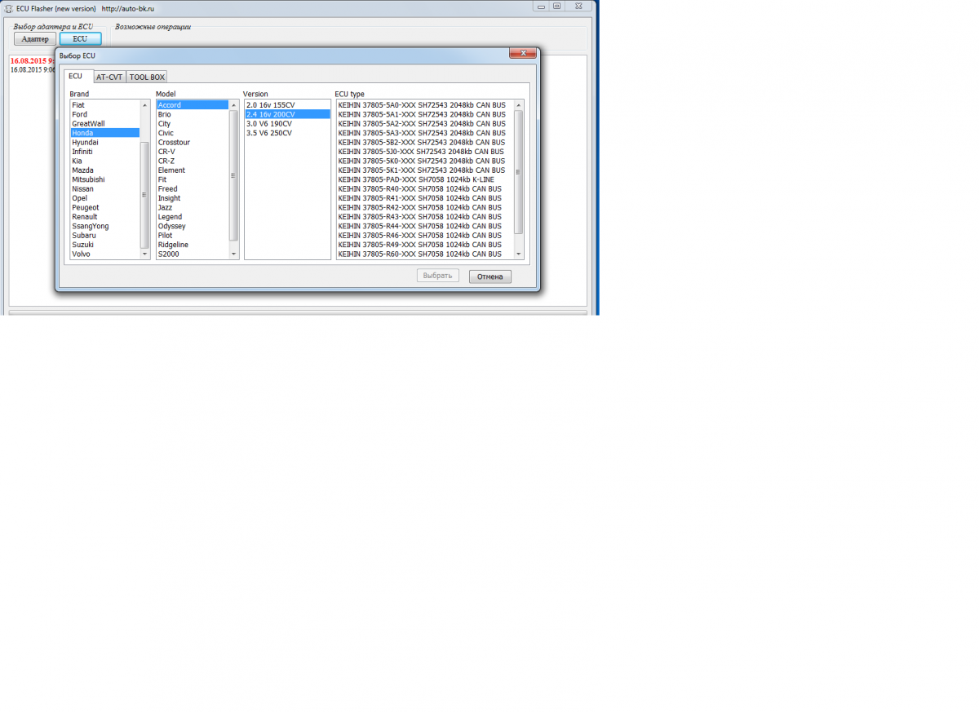979x712 pixels.
Task: Choose KEIHIN 37805-5B2-XXX ECU type
Action: pyautogui.click(x=424, y=143)
